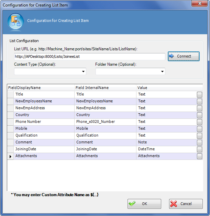This screenshot has width=210, height=216.
Task: Click into the List URL text field
Action: coord(89,56)
